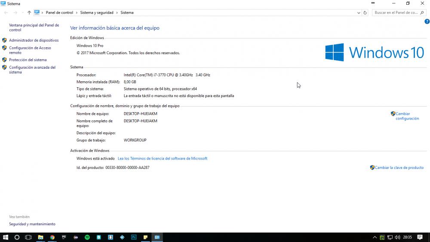
Task: Refresh the Sistema page
Action: 365,12
